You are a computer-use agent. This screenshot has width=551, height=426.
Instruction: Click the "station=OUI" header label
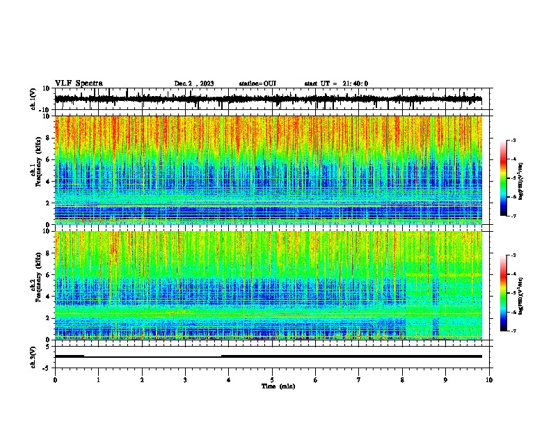coord(257,84)
